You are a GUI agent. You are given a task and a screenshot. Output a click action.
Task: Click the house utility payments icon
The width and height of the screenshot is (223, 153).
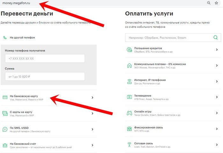(x=129, y=65)
